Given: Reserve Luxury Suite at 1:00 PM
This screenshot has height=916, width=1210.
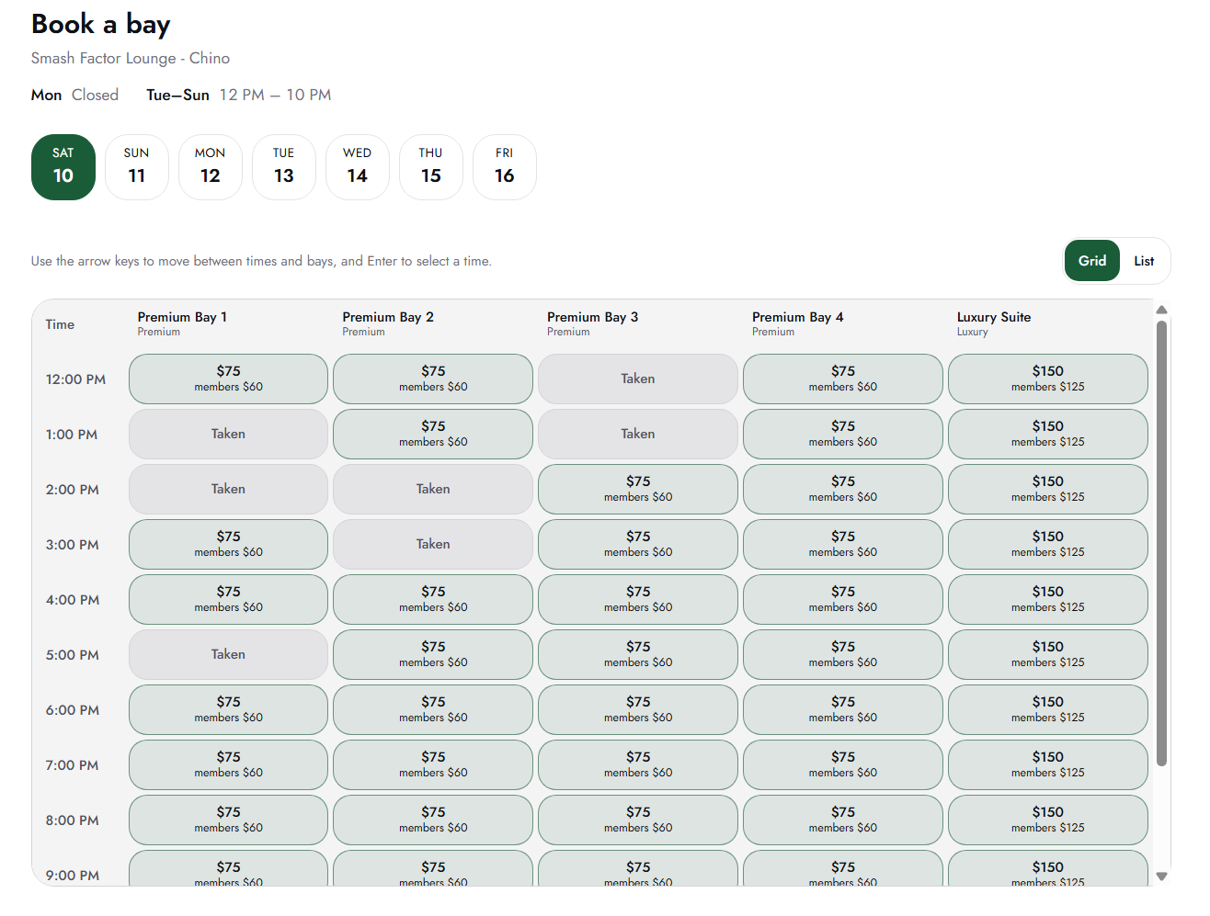Looking at the screenshot, I should 1048,434.
